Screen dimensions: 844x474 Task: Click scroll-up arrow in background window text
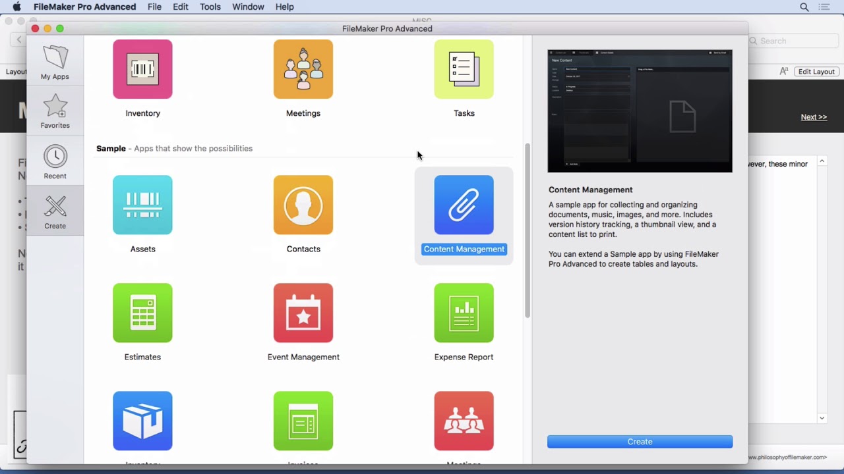(822, 161)
